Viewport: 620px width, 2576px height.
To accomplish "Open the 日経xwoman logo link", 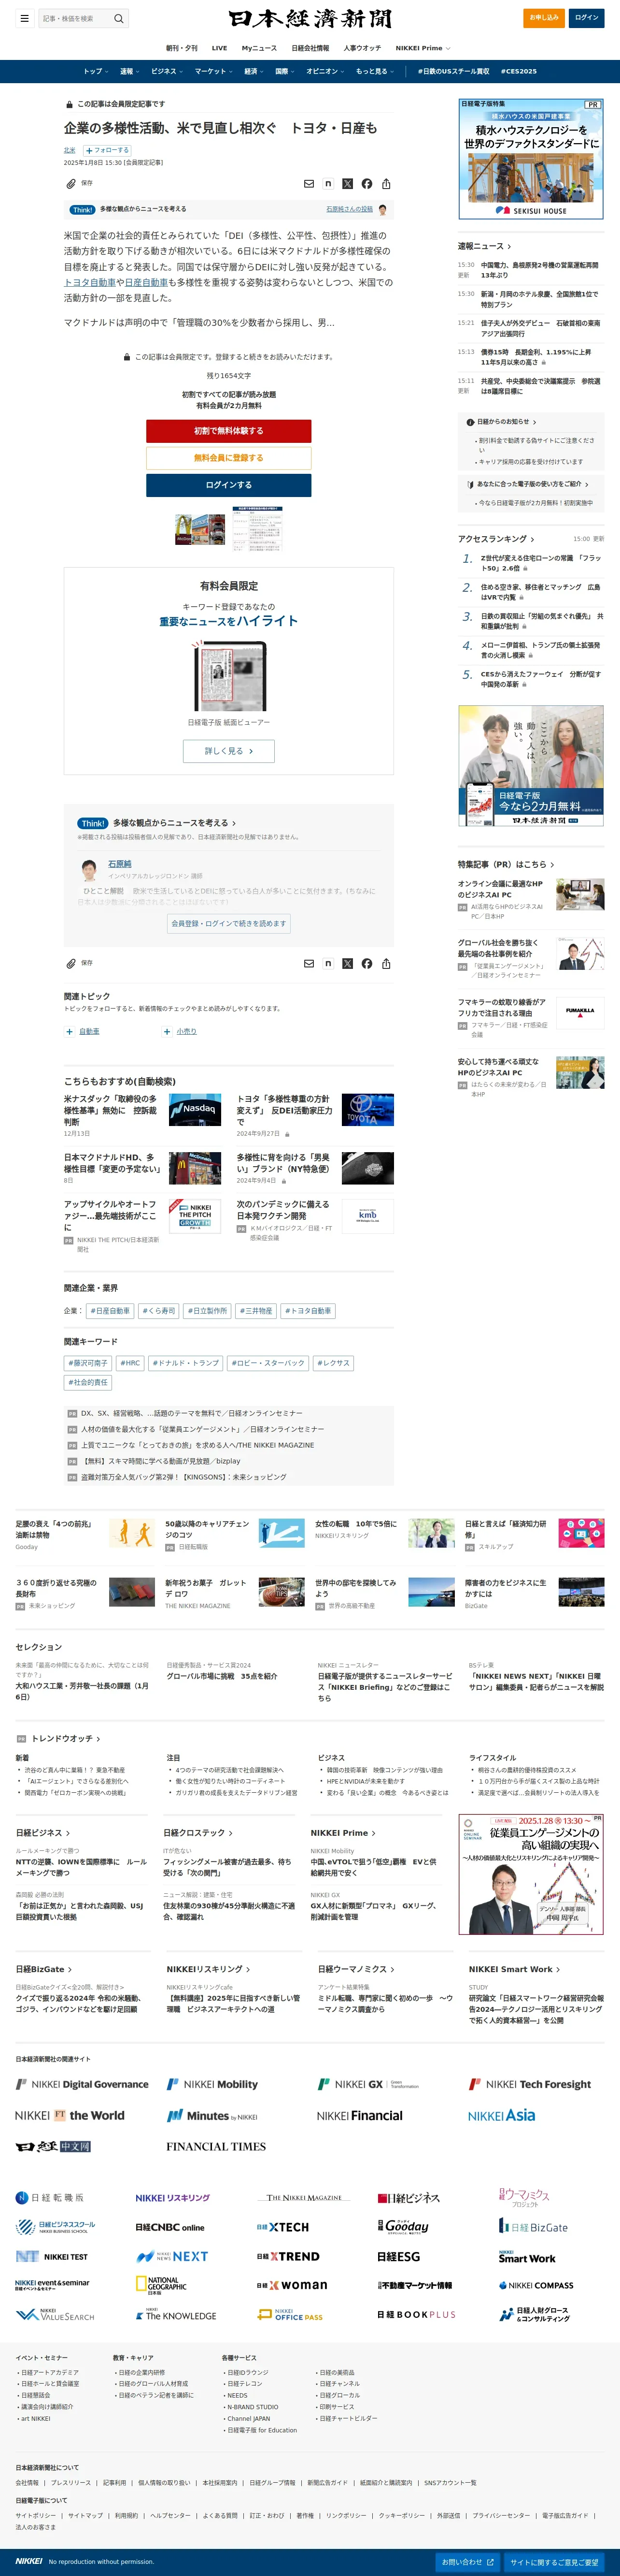I will (x=292, y=2285).
